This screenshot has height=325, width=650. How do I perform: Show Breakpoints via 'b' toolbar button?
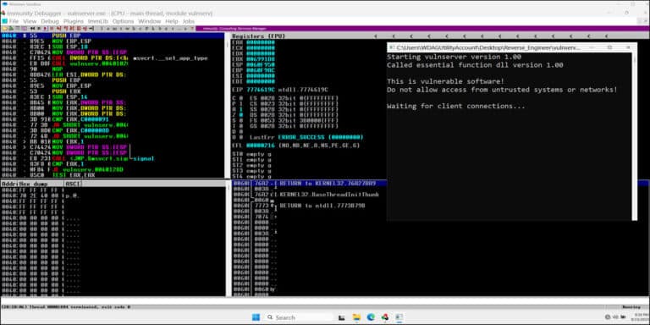click(x=160, y=28)
